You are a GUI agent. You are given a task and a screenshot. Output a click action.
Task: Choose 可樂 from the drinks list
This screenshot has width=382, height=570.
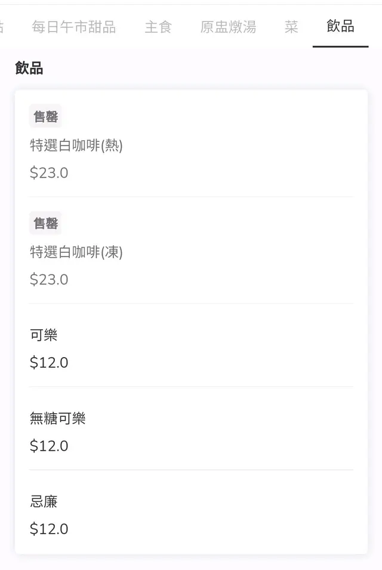44,335
